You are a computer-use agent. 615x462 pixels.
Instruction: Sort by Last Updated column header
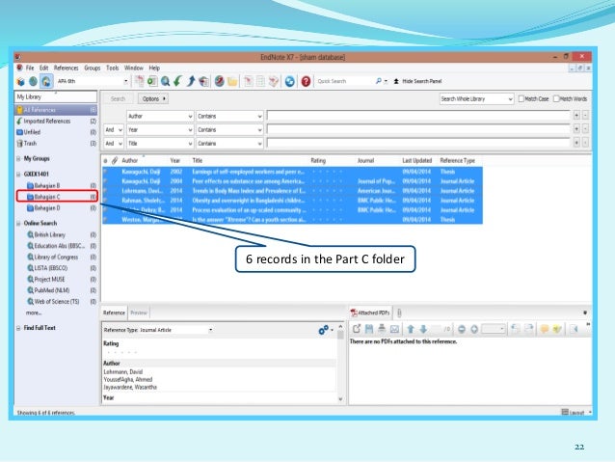pos(416,160)
